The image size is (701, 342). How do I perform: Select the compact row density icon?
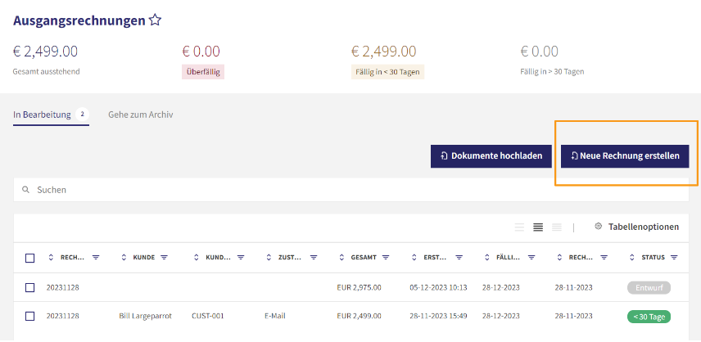click(557, 227)
